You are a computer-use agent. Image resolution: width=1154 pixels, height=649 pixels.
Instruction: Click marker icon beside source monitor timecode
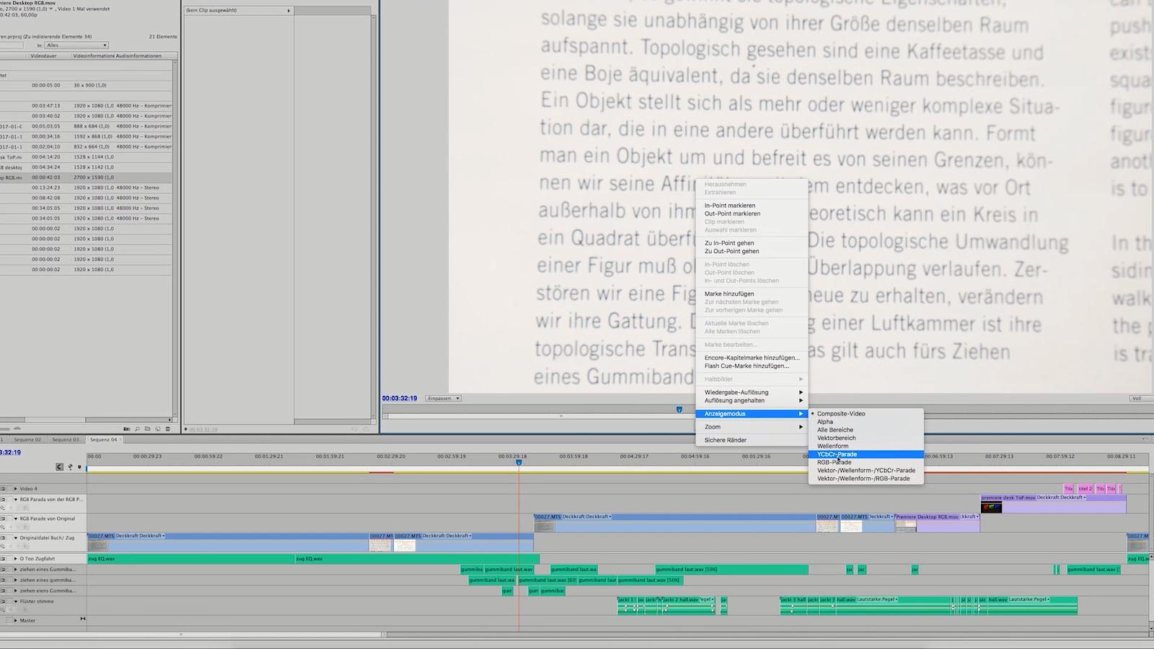186,429
